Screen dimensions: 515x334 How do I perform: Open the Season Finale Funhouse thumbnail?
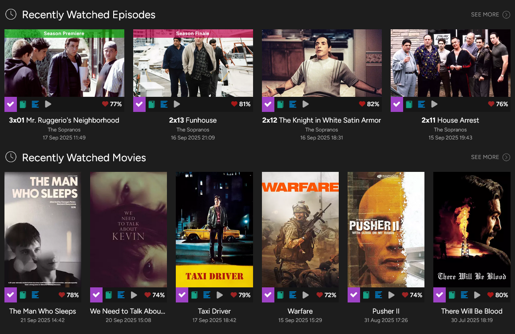point(193,63)
